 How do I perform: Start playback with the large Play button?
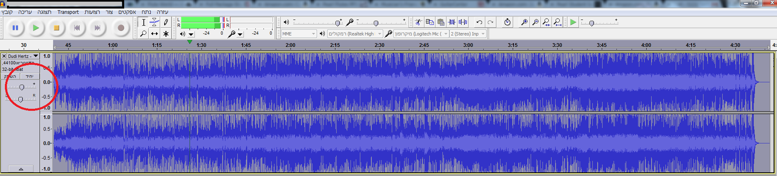click(36, 28)
